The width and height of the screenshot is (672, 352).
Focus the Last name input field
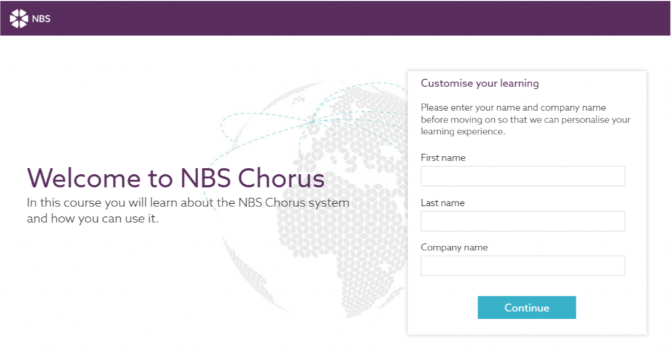522,221
